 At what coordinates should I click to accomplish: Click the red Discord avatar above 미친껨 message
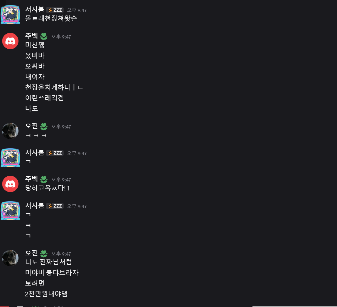click(x=10, y=41)
